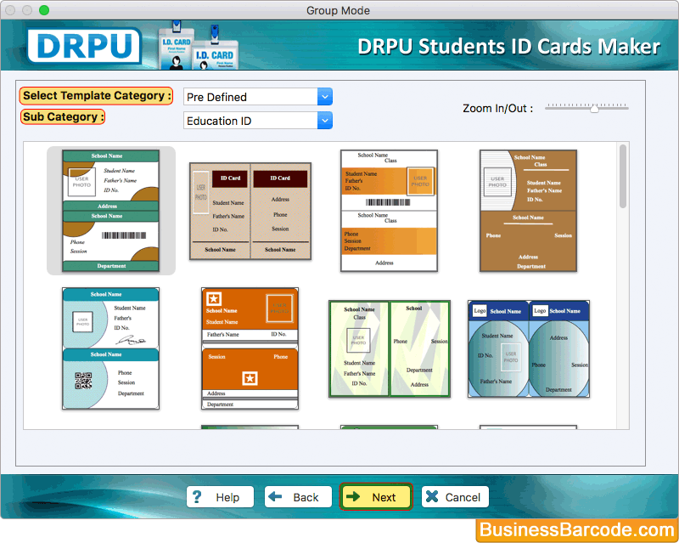Select the first green ID card template
The width and height of the screenshot is (679, 543).
pyautogui.click(x=111, y=210)
